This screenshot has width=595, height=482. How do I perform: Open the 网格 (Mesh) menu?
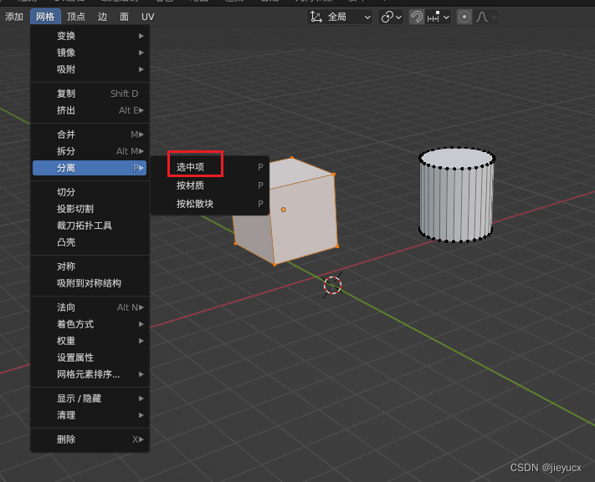[x=45, y=17]
